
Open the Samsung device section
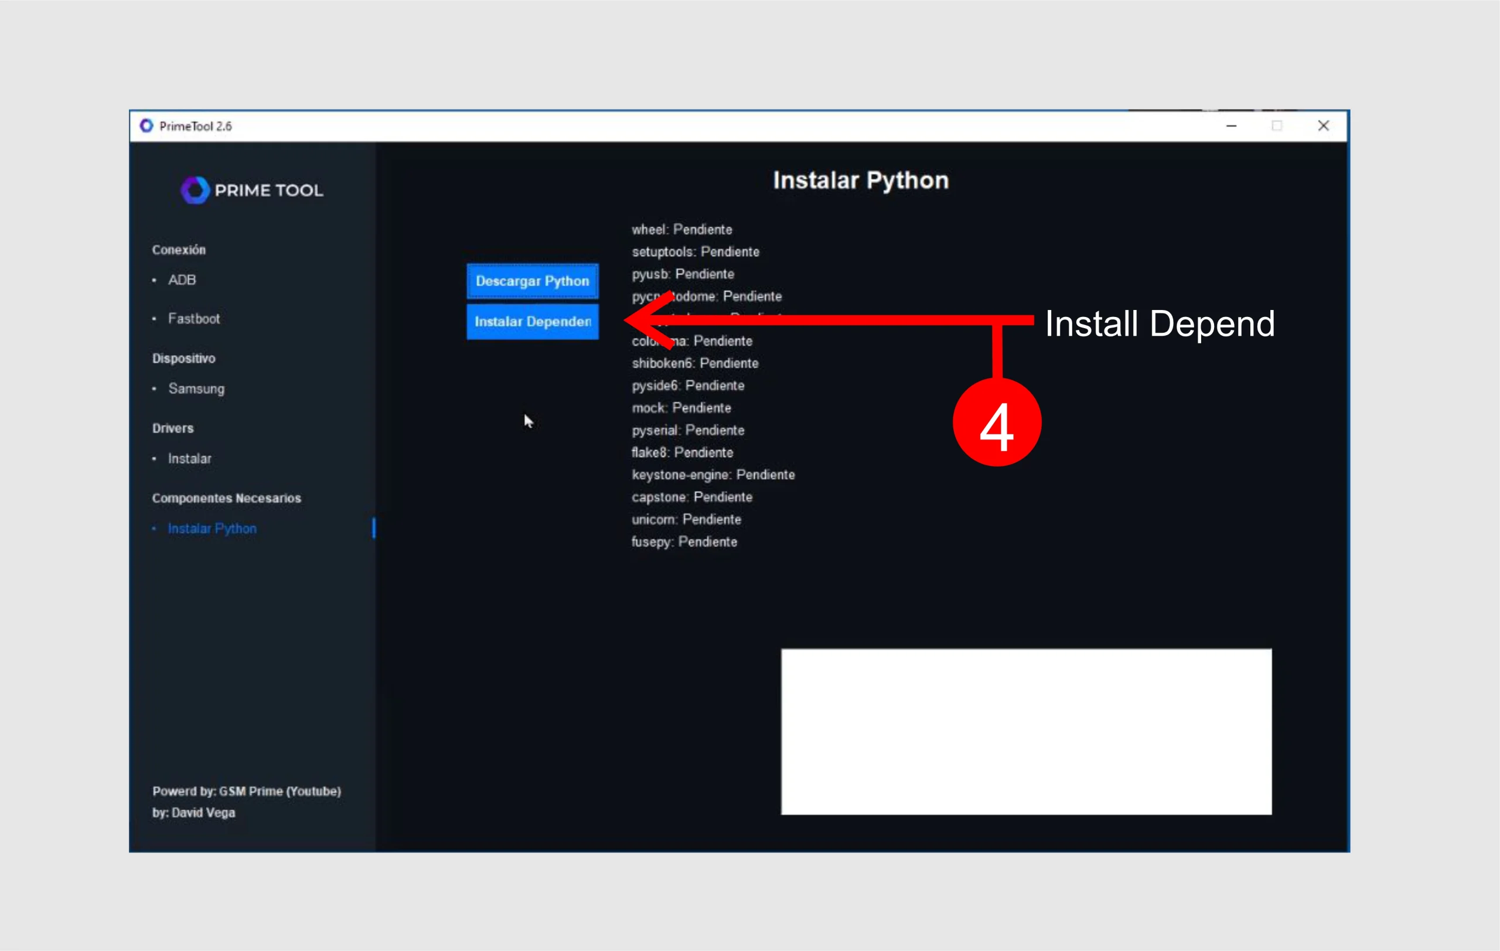click(196, 388)
